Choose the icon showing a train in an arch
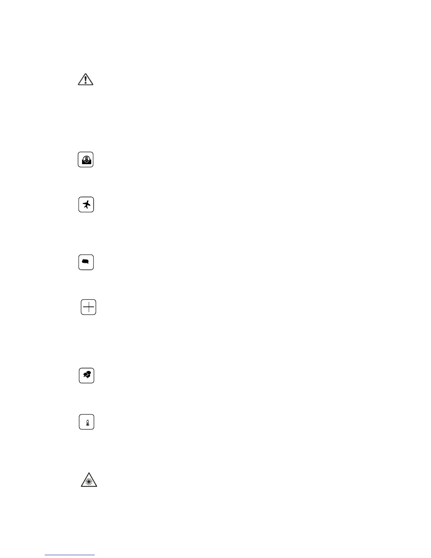 click(x=86, y=159)
